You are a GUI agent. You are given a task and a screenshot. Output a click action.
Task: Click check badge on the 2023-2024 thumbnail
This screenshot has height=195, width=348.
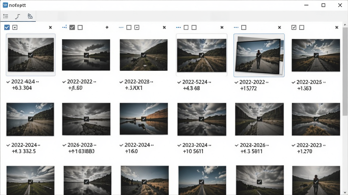pyautogui.click(x=201, y=119)
